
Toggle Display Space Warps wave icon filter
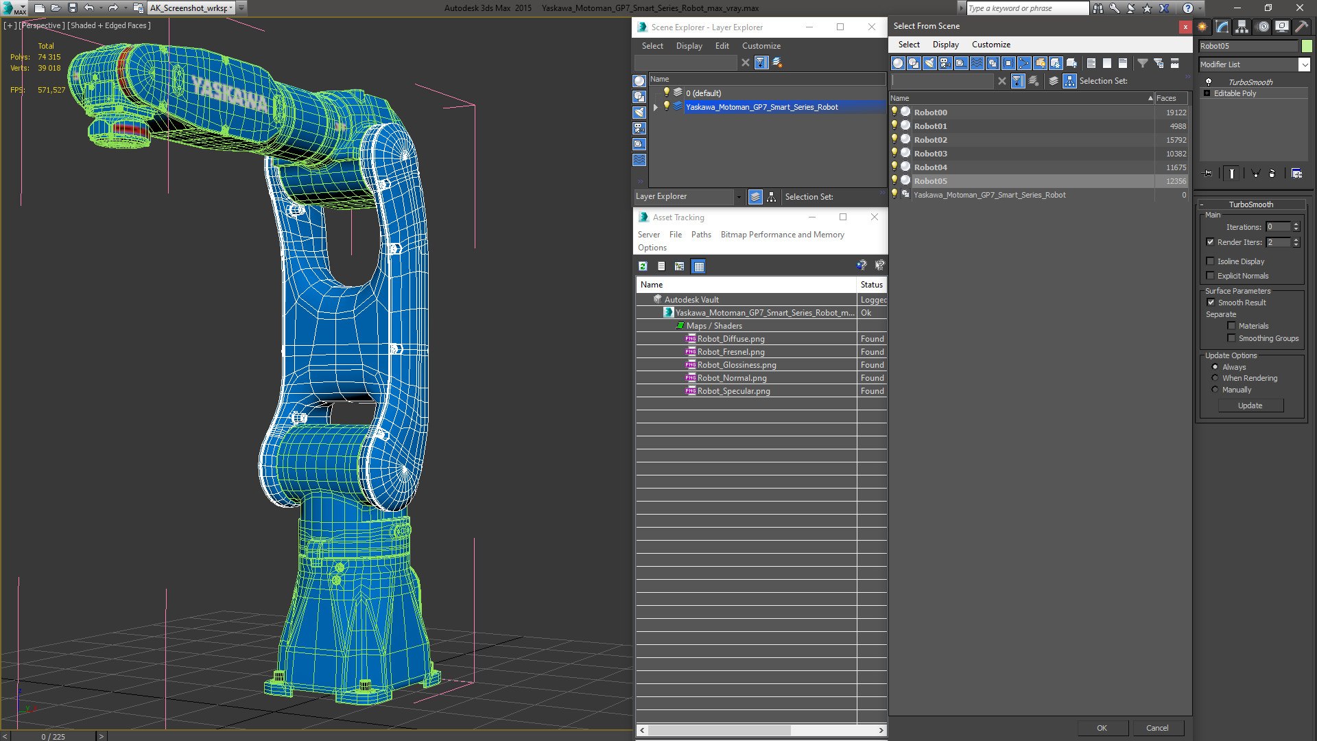point(977,63)
